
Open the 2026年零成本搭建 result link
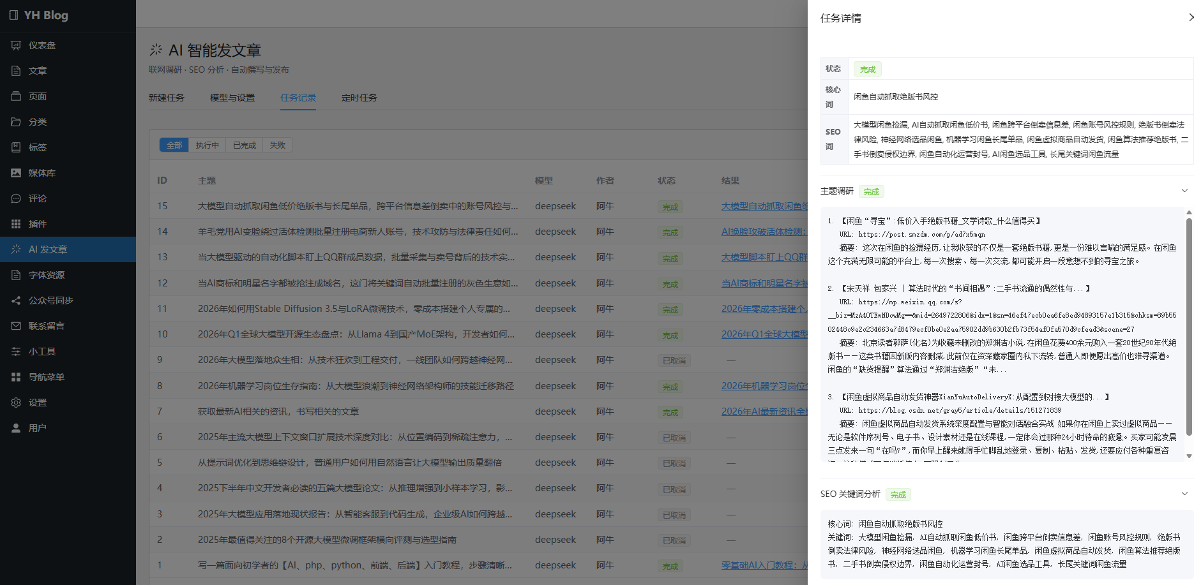coord(764,309)
